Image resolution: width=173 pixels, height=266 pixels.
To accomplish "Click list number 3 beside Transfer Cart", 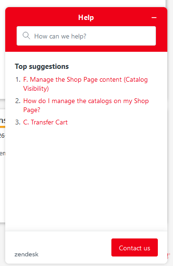I will click(x=18, y=123).
